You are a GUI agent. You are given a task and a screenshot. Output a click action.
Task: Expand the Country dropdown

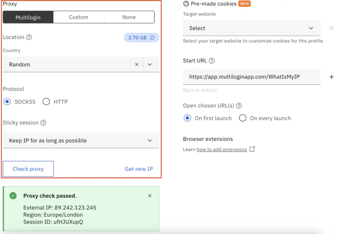pos(150,64)
